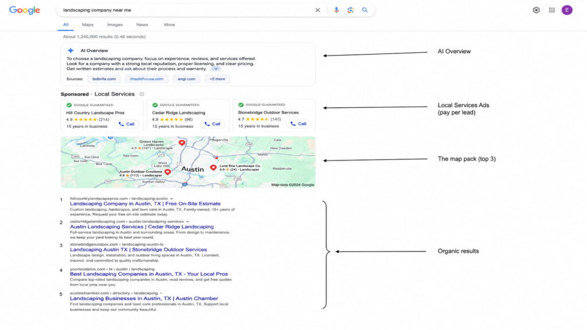The height and width of the screenshot is (330, 587).
Task: Open Landscaping Company in Austin, TX result
Action: (x=145, y=204)
